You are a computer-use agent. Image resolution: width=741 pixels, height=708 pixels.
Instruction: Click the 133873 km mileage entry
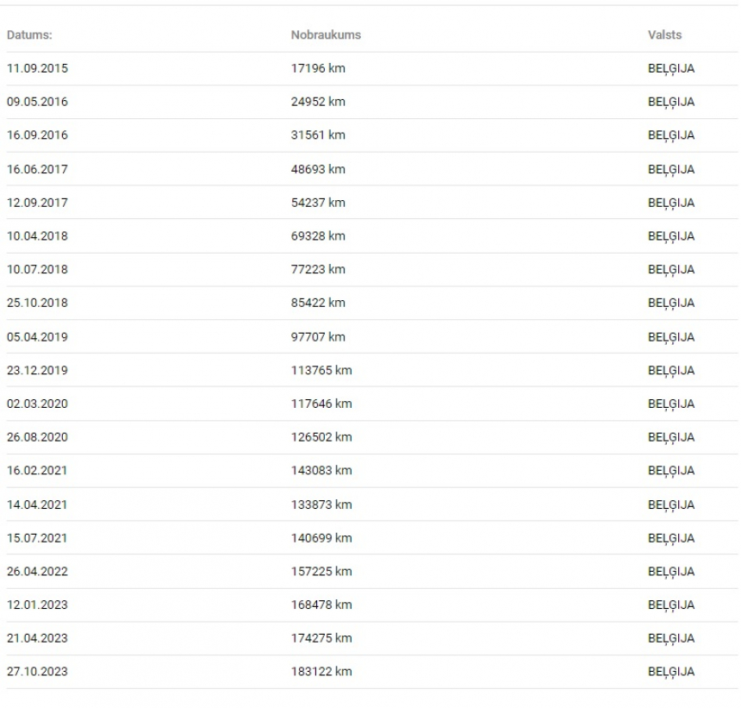(321, 504)
